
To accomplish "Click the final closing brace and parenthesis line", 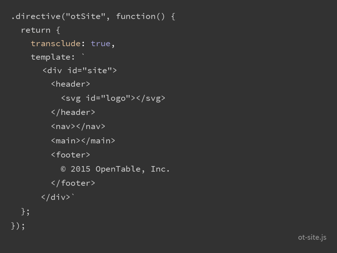I will 18,226.
